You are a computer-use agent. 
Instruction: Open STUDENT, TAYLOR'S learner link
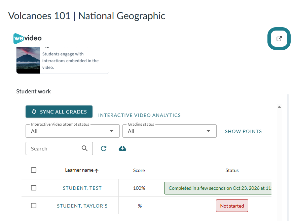pos(82,206)
